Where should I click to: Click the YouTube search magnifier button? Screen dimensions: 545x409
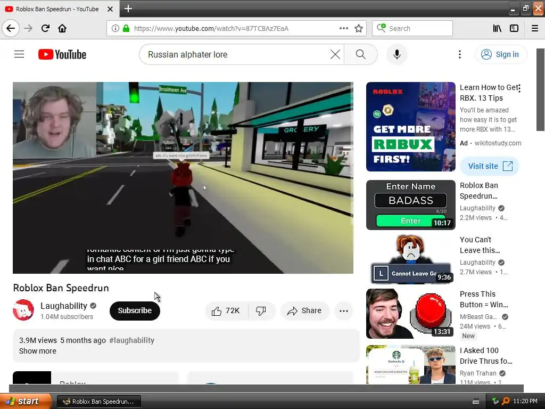coord(360,54)
